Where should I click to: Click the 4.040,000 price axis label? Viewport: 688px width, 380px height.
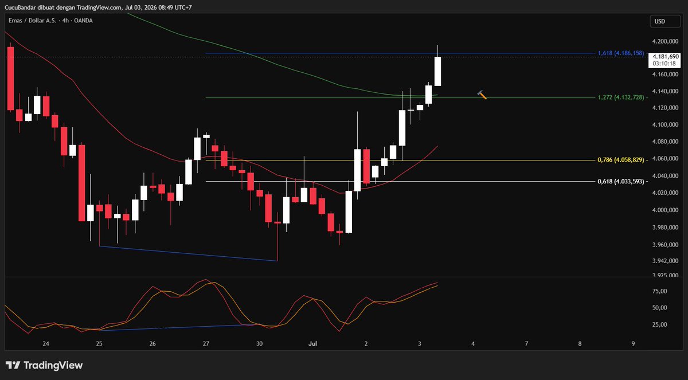click(665, 176)
